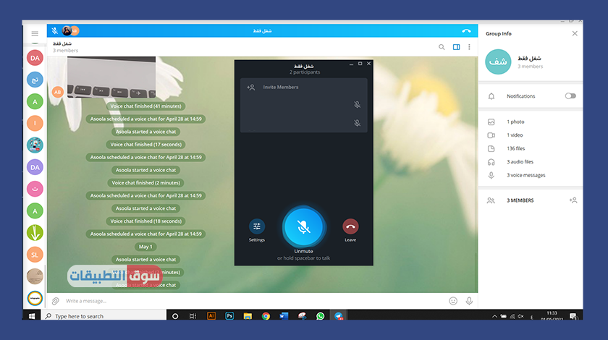Image resolution: width=608 pixels, height=340 pixels.
Task: Open Illustrator from the taskbar
Action: pos(211,316)
